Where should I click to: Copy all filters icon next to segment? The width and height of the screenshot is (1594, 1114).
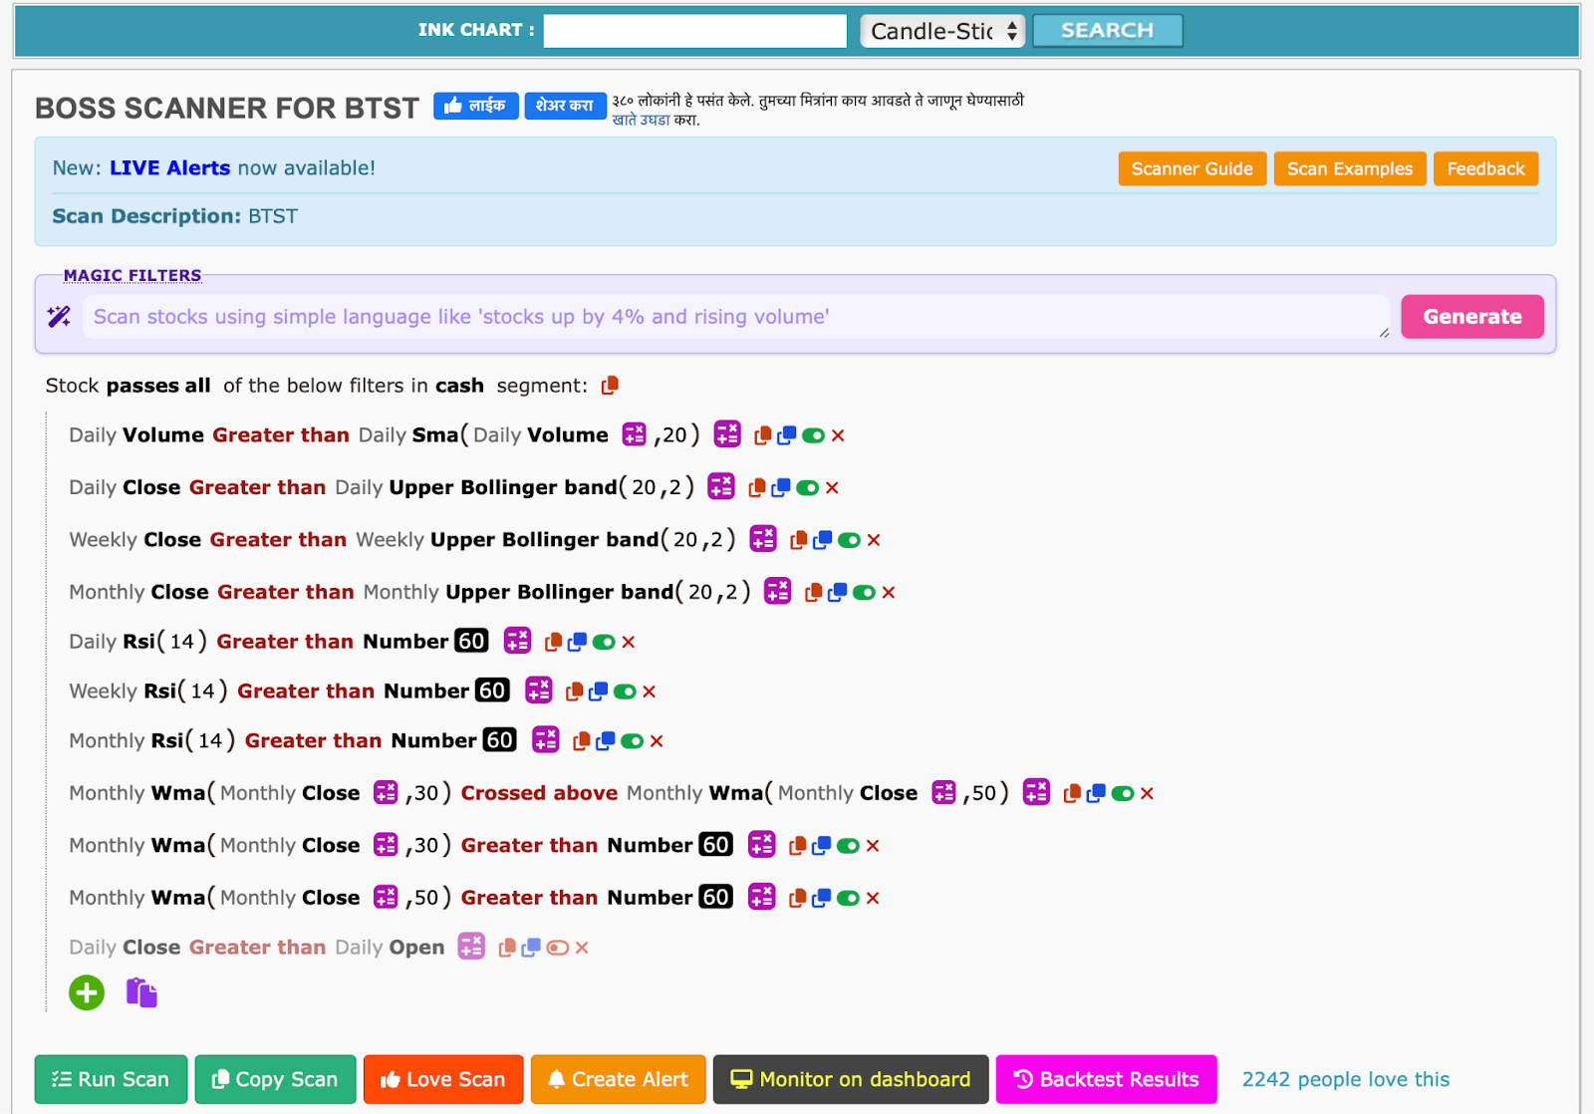pyautogui.click(x=610, y=386)
